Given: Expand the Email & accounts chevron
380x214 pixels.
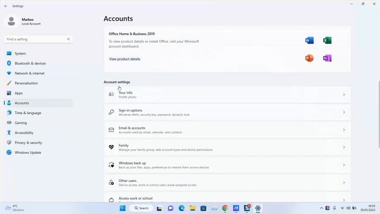Looking at the screenshot, I should click(x=344, y=130).
